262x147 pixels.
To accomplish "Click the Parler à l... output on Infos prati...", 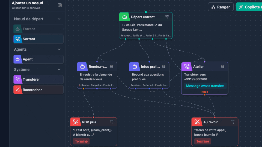I will click(149, 85).
